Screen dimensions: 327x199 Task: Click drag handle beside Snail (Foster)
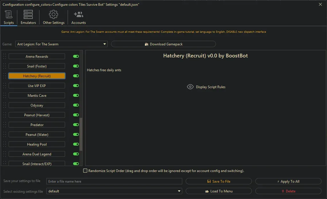(x=5, y=66)
